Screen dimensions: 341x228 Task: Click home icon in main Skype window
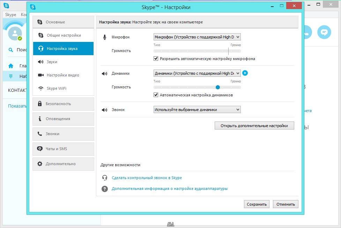tap(11, 66)
